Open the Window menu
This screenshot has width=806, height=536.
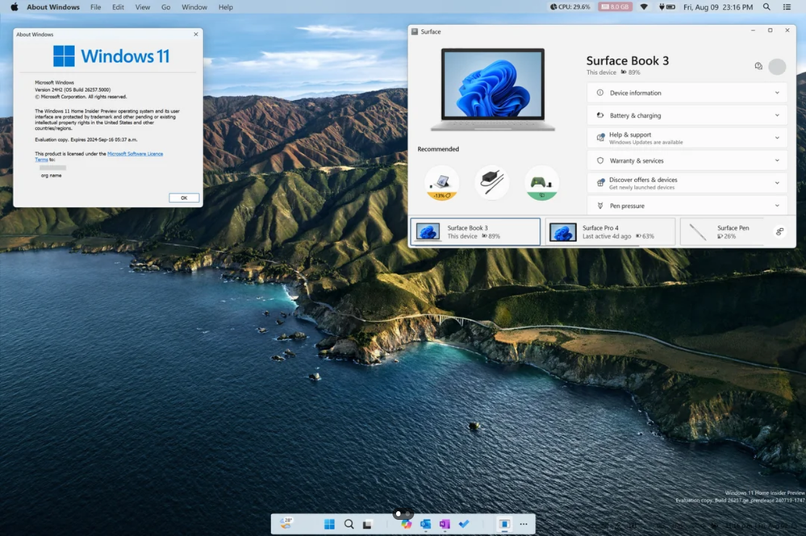(x=194, y=6)
